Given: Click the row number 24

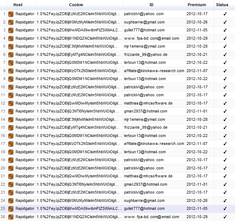Looking at the screenshot, I should pos(3,200).
